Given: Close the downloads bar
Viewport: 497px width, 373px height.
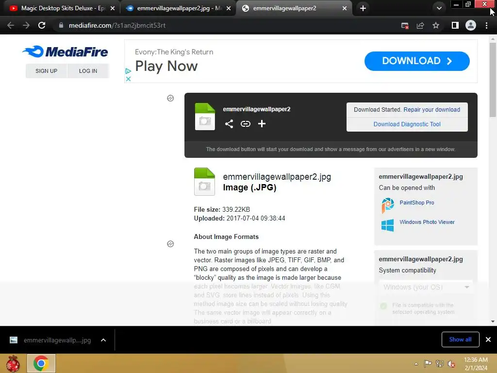Looking at the screenshot, I should coord(488,339).
